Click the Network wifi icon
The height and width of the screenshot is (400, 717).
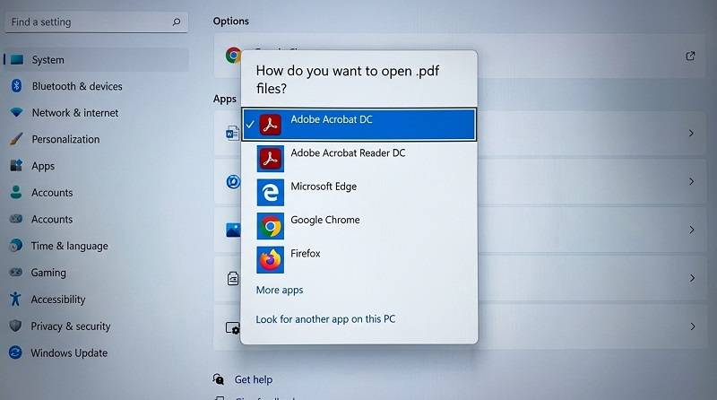click(x=16, y=112)
